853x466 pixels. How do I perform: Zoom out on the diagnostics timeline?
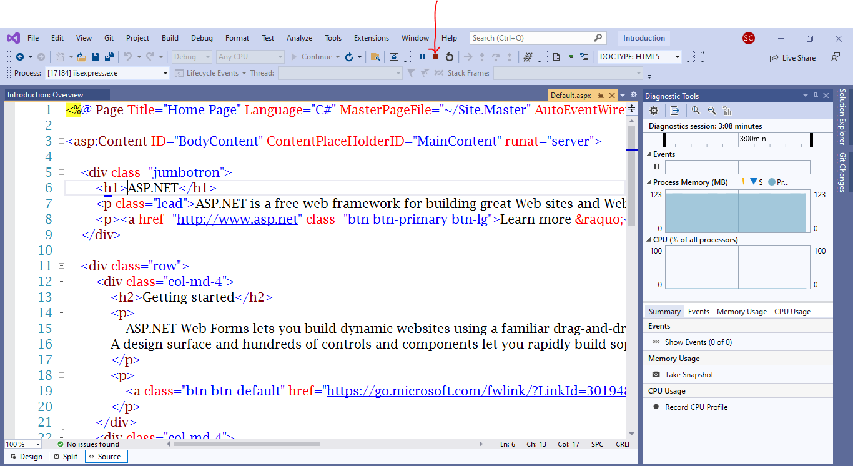pos(711,111)
